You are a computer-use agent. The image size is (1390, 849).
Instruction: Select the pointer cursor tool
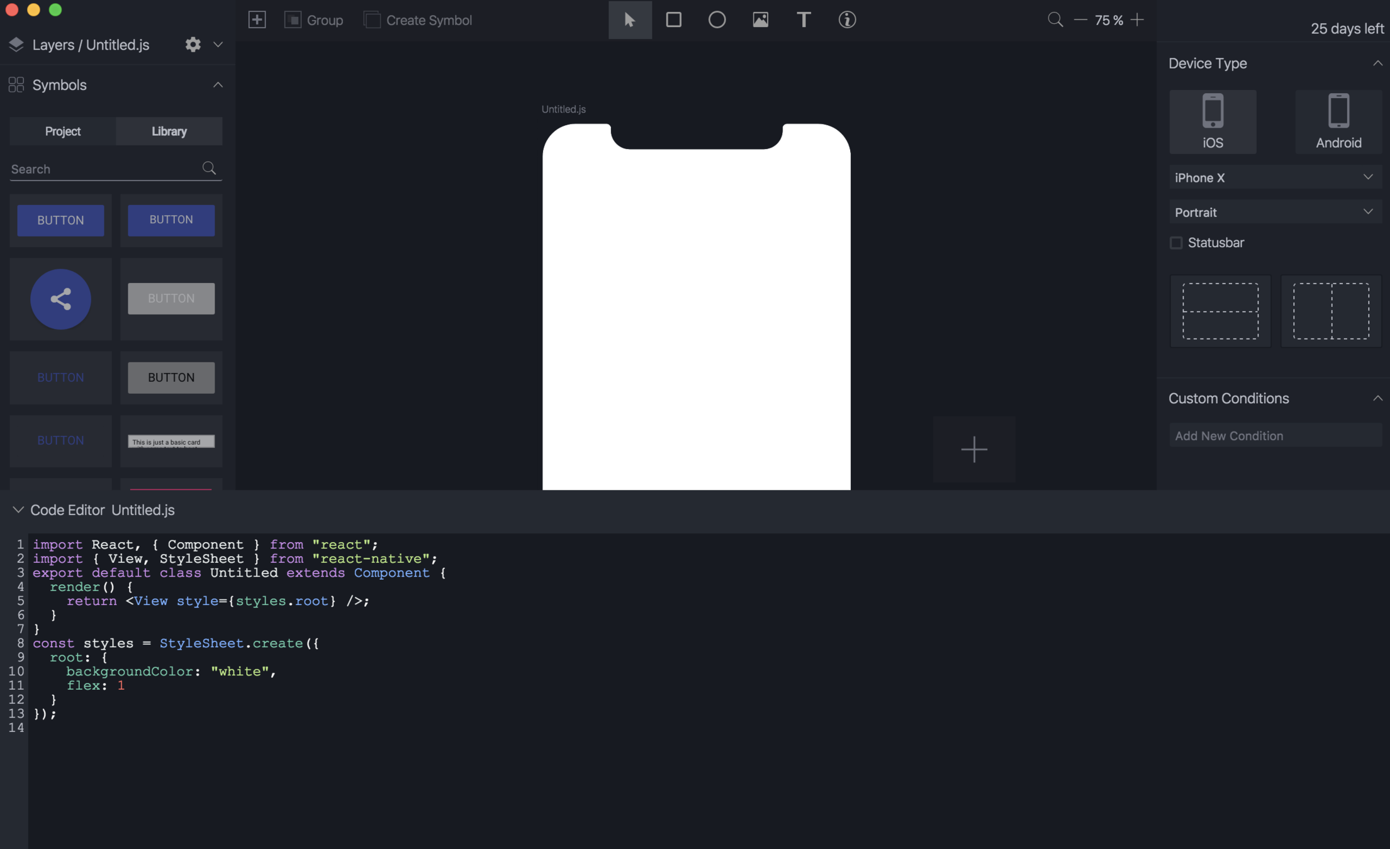(629, 19)
